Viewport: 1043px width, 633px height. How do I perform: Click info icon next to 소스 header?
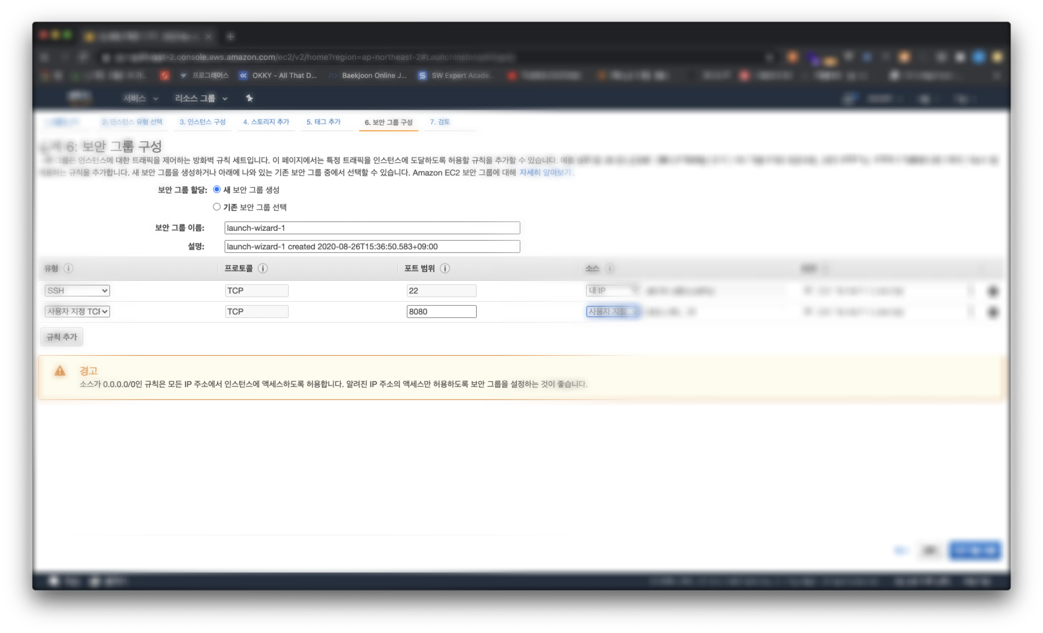(609, 268)
